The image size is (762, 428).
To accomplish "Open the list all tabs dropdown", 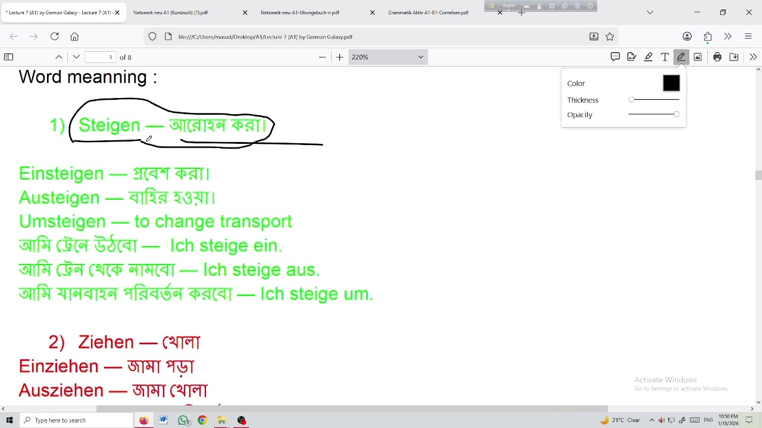I will [x=650, y=12].
